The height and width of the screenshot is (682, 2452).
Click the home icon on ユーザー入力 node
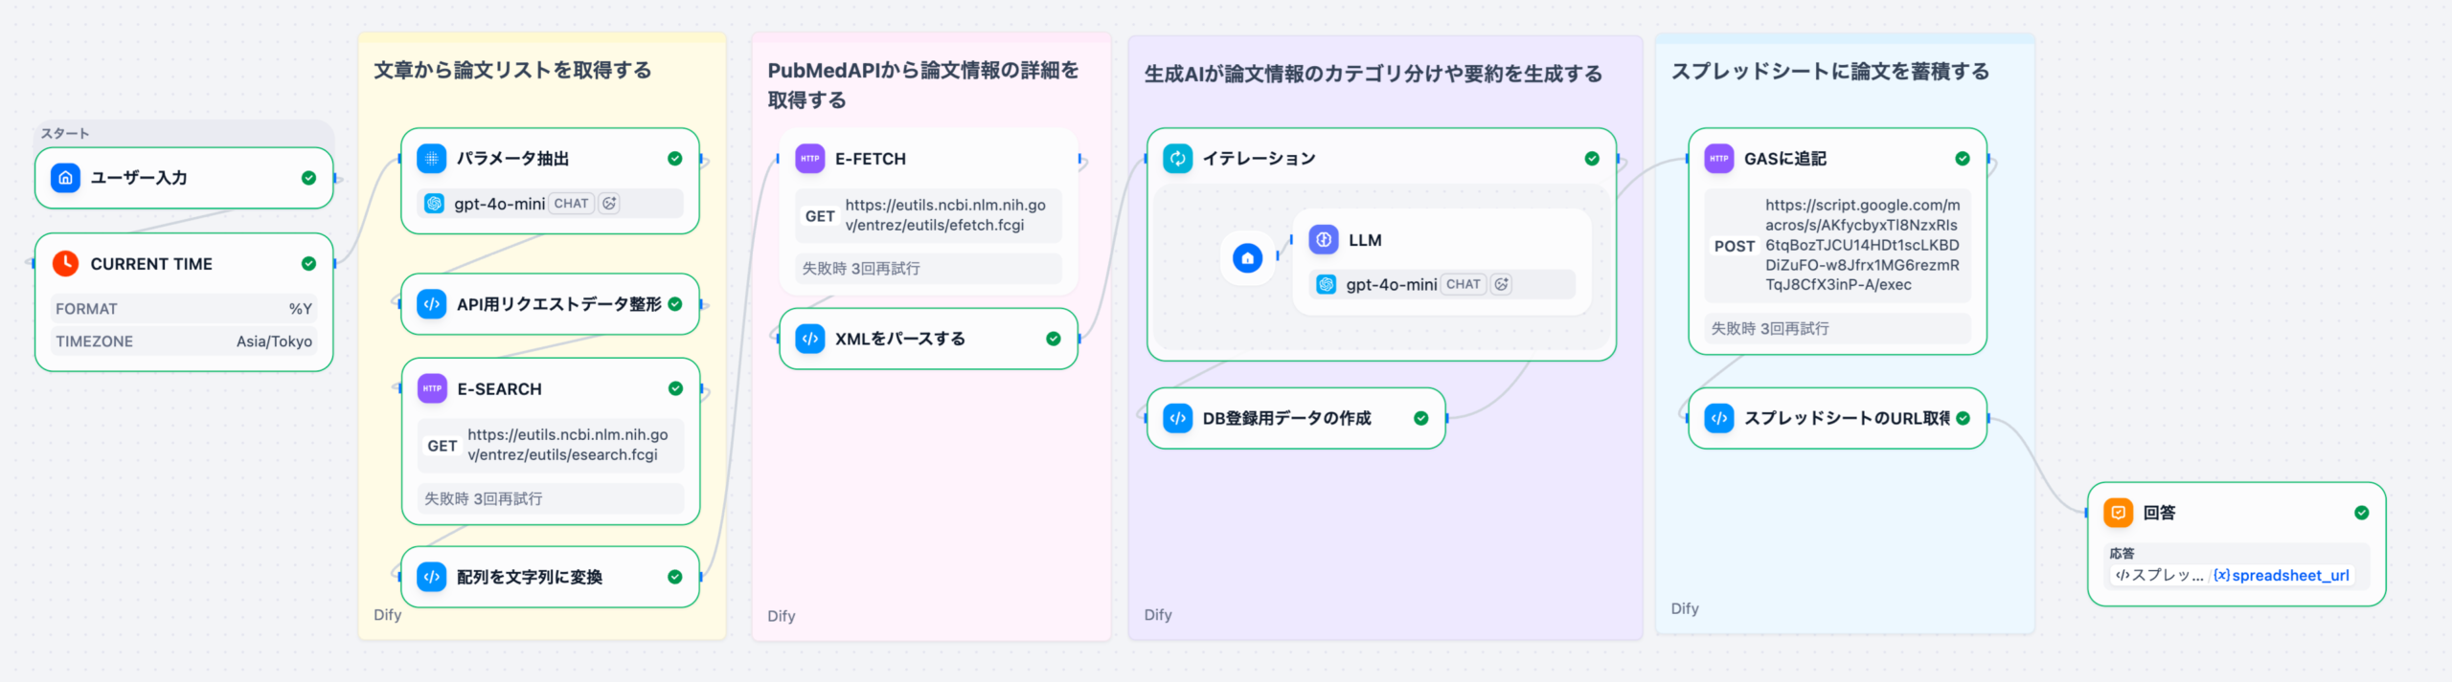click(x=65, y=178)
